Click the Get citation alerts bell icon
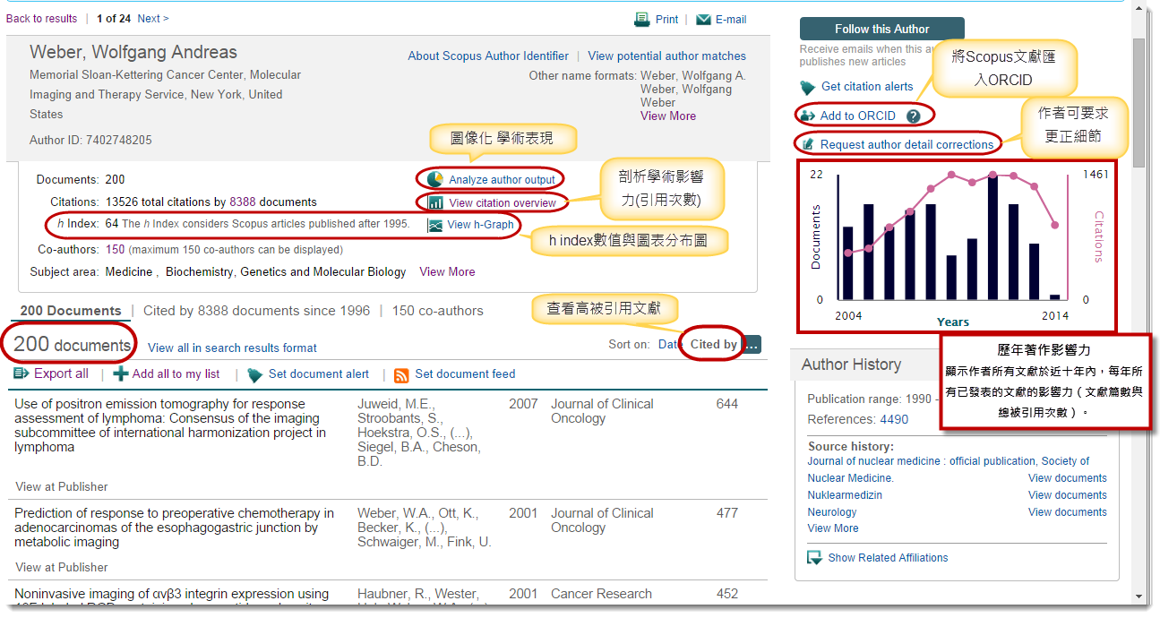Viewport: 1160px width, 618px height. [807, 87]
